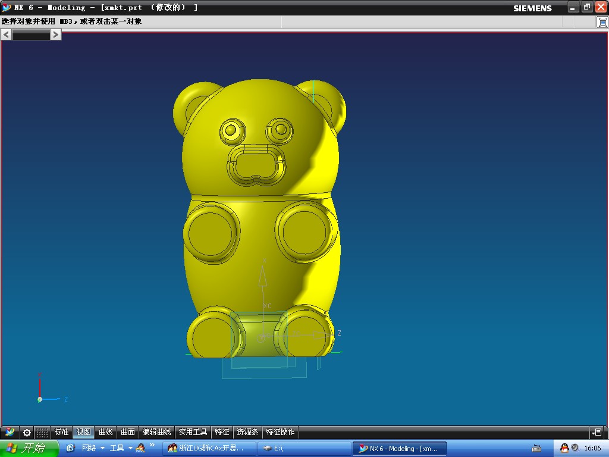Toggle full screen icon at top right

pos(602,22)
